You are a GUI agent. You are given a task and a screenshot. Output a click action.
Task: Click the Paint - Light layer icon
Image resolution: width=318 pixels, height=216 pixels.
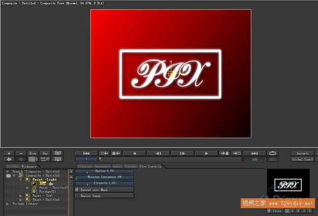coord(28,180)
